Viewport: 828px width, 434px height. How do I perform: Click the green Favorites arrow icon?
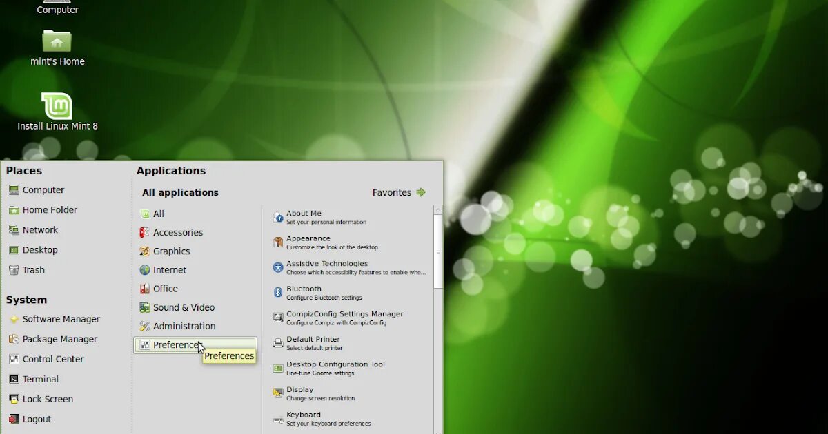click(x=421, y=192)
